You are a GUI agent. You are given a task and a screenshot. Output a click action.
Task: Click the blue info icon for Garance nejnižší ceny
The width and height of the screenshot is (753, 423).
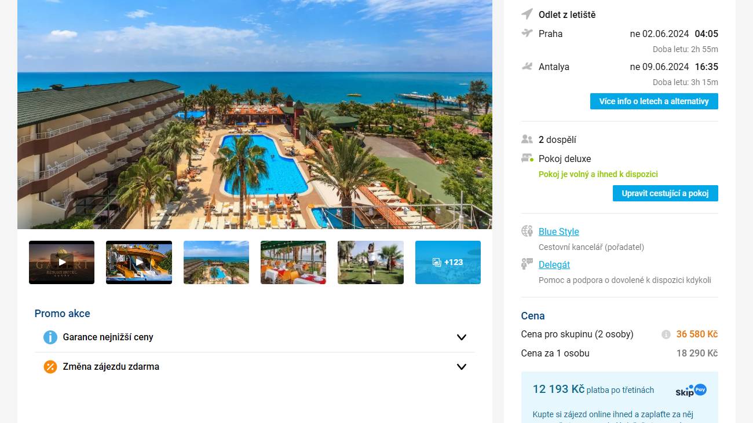click(50, 337)
